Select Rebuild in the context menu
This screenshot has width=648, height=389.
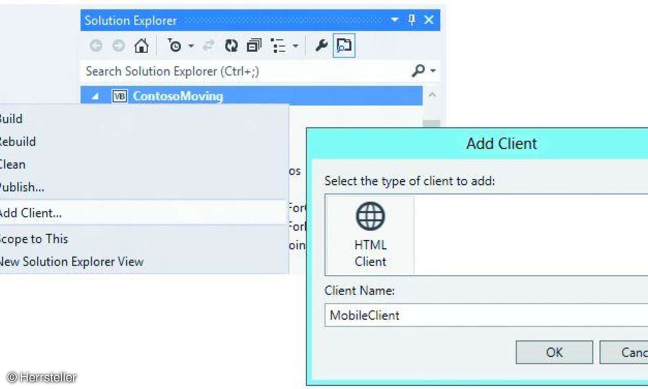click(18, 141)
